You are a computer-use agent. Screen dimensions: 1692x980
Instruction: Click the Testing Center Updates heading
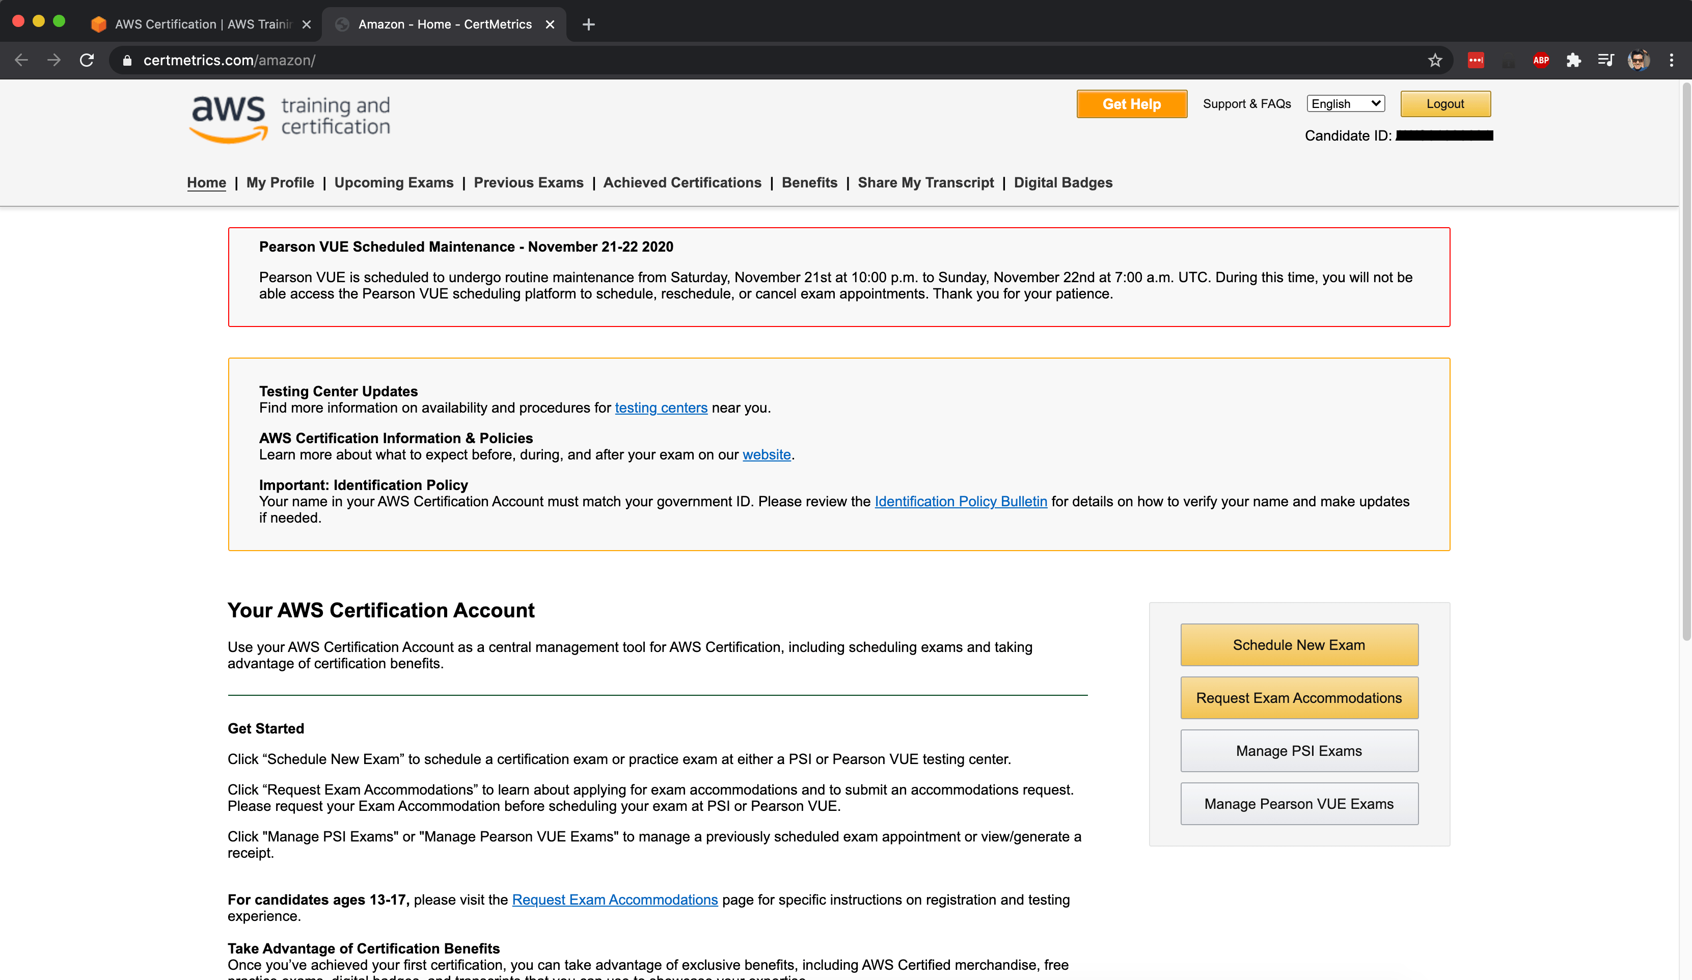(x=338, y=391)
